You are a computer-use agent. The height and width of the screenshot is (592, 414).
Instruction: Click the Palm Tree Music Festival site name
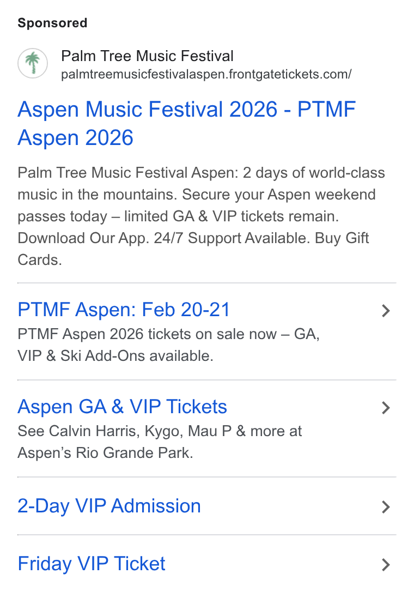click(147, 56)
